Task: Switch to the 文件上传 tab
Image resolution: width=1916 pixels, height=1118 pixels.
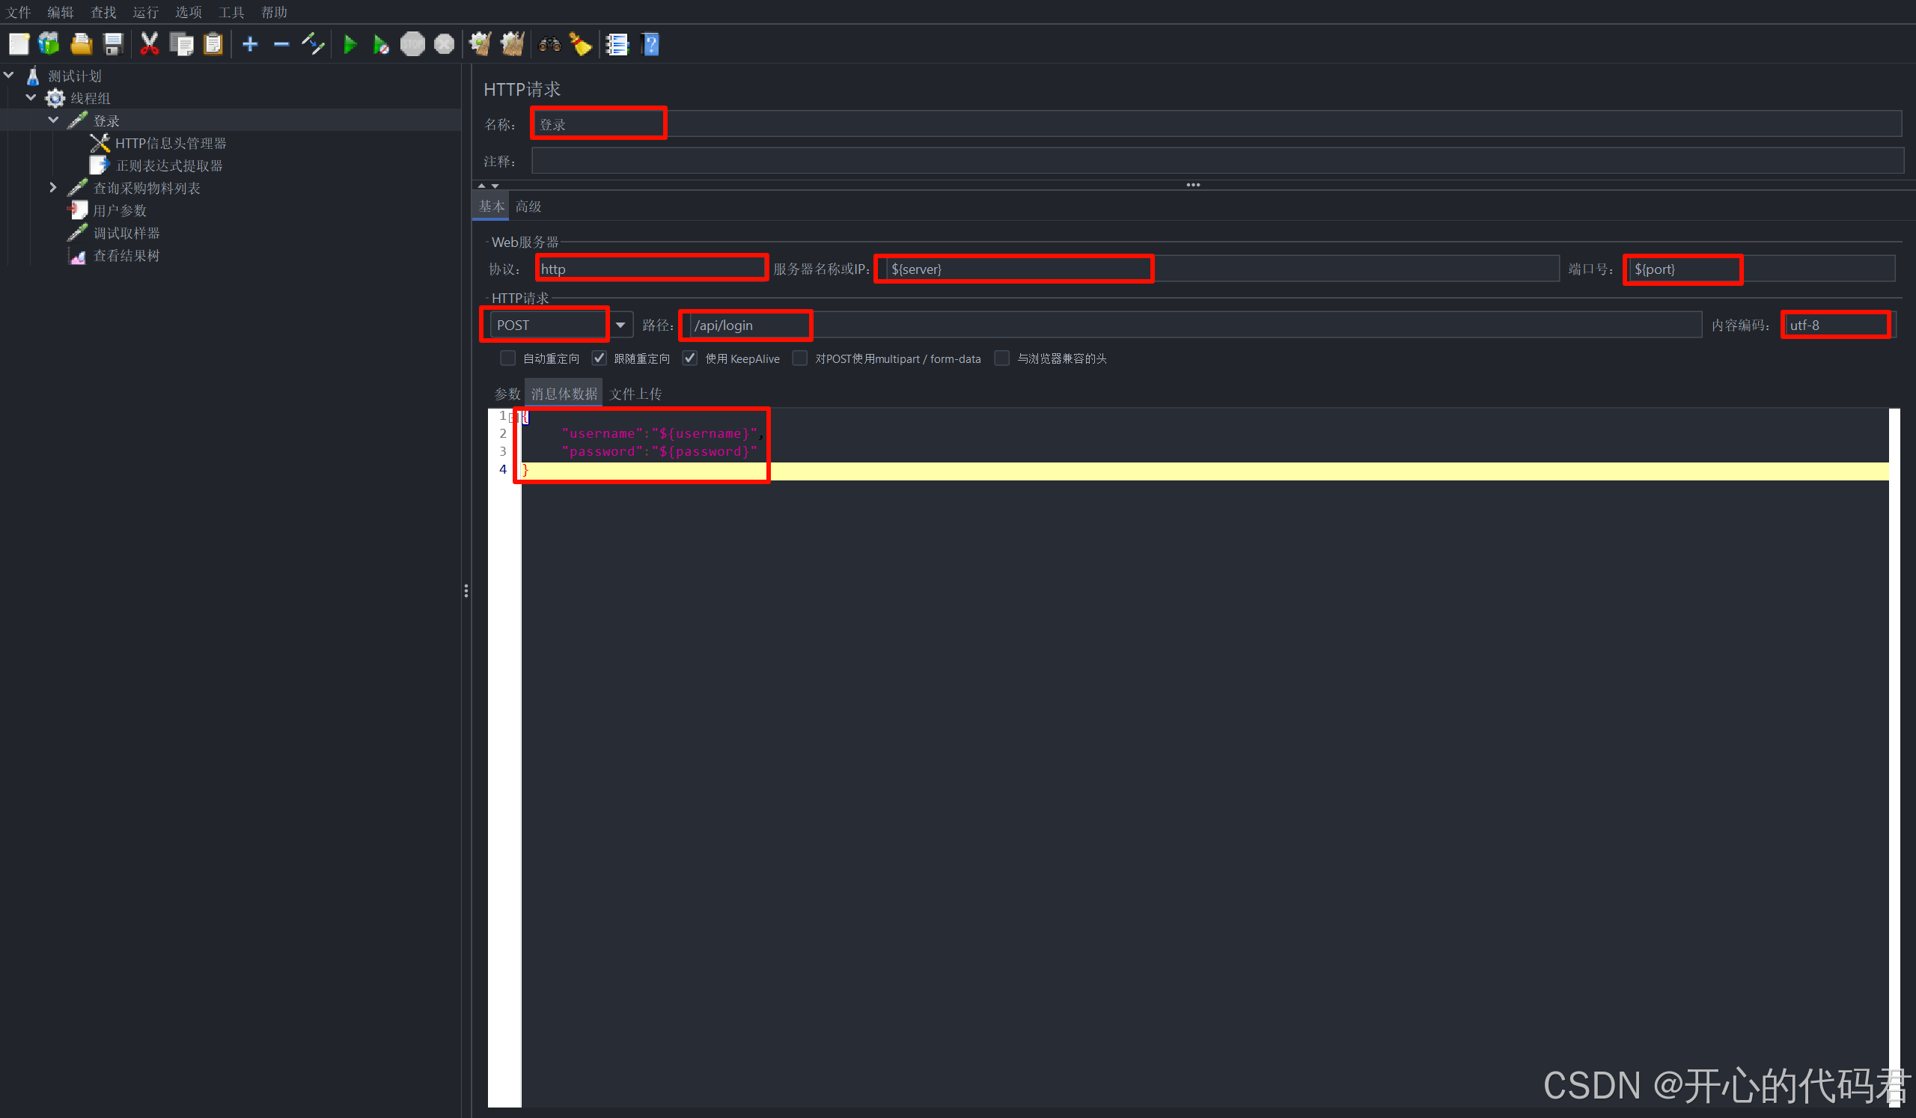Action: point(635,394)
